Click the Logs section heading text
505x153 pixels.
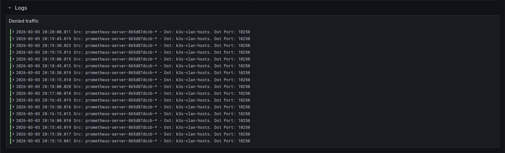21,8
